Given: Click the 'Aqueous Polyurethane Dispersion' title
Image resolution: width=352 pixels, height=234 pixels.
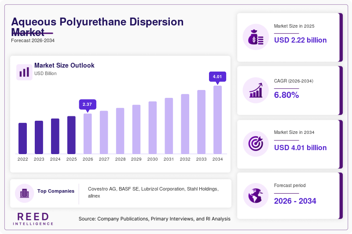Looking at the screenshot, I should 97,22.
